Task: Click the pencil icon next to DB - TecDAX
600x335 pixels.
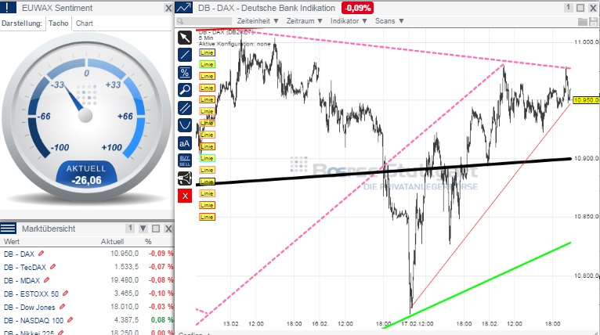Action: point(52,267)
